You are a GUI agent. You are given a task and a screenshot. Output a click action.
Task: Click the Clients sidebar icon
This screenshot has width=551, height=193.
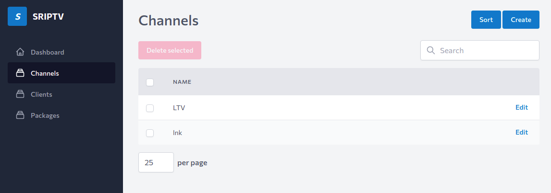20,94
